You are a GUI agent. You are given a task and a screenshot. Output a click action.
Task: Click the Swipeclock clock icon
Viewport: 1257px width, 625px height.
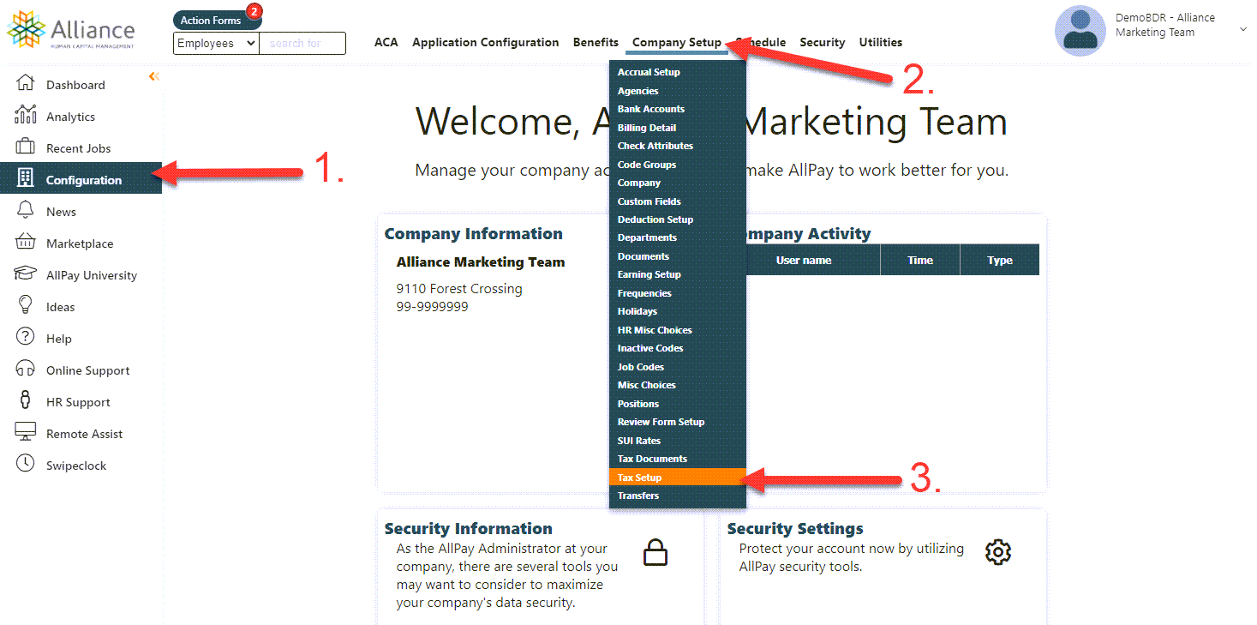[26, 464]
